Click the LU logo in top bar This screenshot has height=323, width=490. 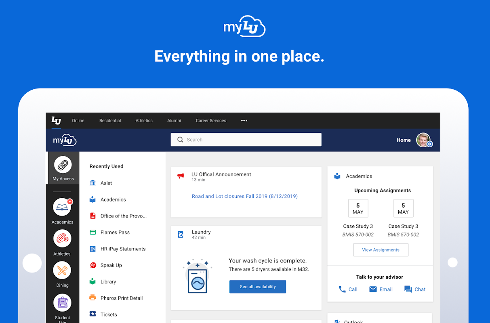[56, 120]
